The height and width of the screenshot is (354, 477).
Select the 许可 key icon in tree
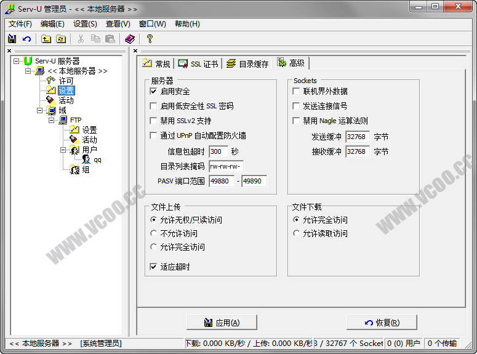(51, 81)
